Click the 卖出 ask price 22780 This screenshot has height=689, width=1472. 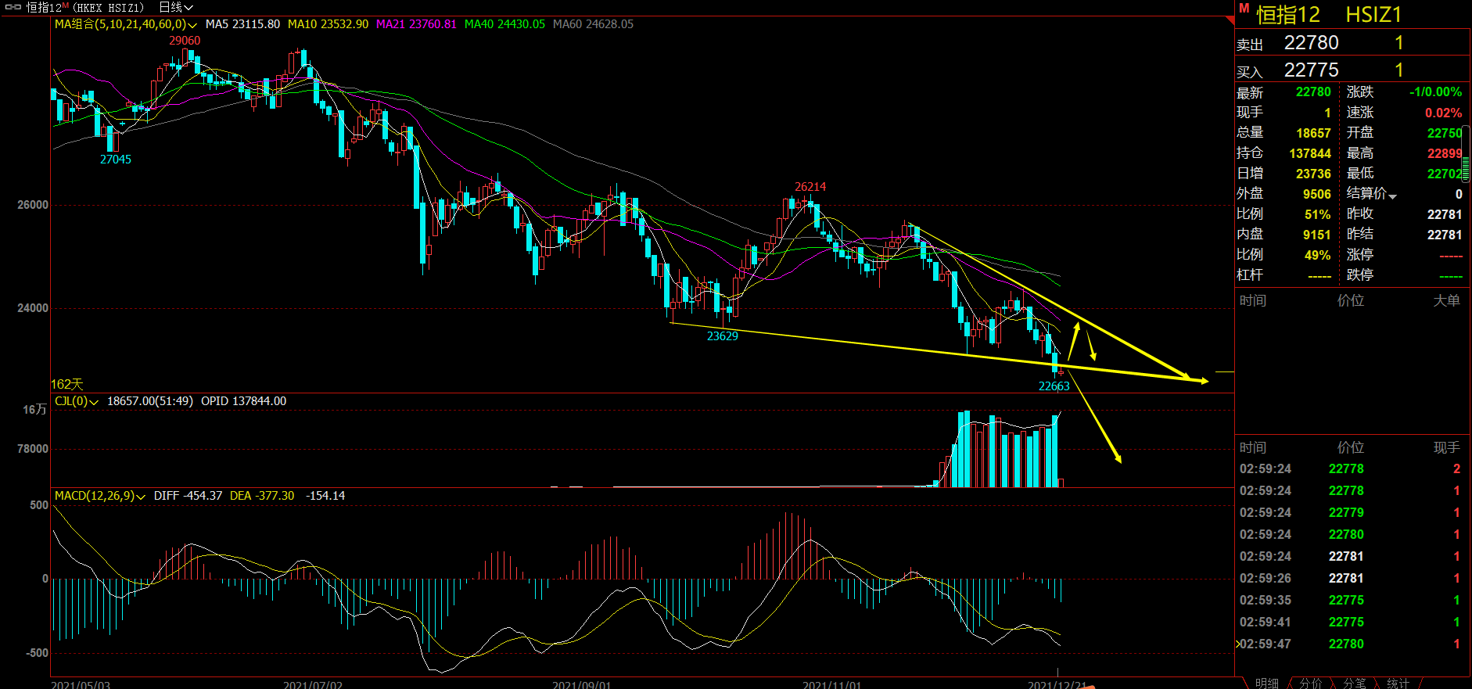(x=1312, y=43)
